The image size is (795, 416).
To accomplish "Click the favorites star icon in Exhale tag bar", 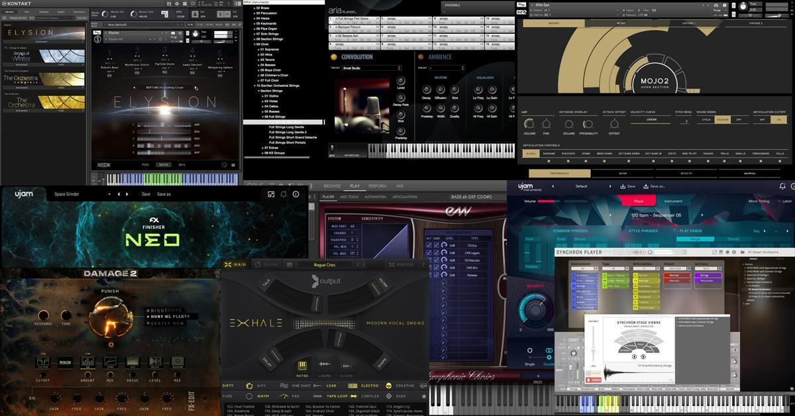I will (425, 395).
